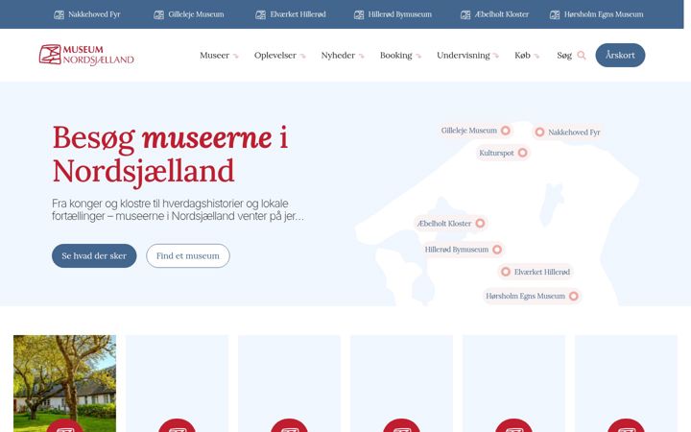
Task: Click the search magnifier icon
Action: 582,55
